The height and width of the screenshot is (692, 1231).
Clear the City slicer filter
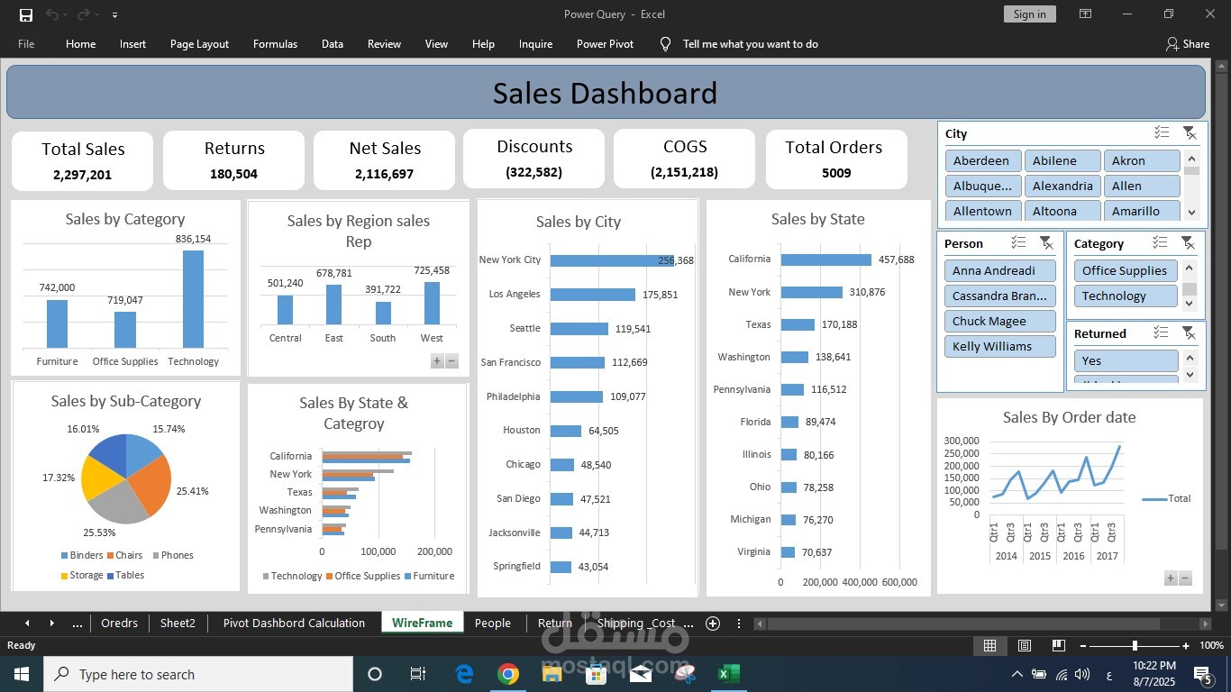1190,133
